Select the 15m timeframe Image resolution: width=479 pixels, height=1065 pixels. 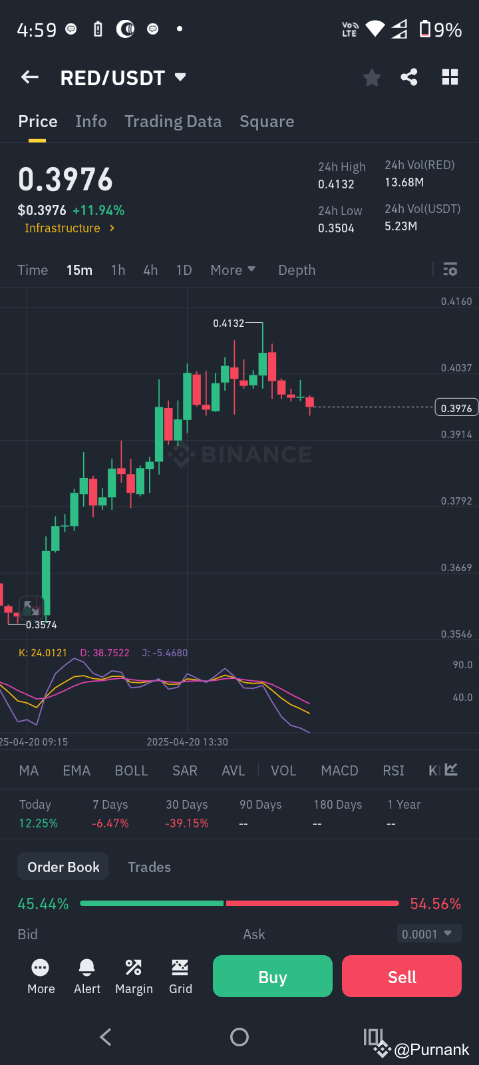[x=79, y=270]
